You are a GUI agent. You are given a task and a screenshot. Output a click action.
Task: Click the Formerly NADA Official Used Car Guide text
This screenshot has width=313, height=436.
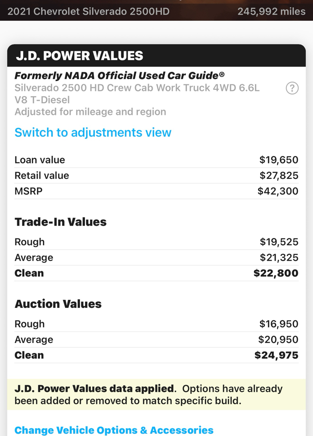pyautogui.click(x=119, y=76)
